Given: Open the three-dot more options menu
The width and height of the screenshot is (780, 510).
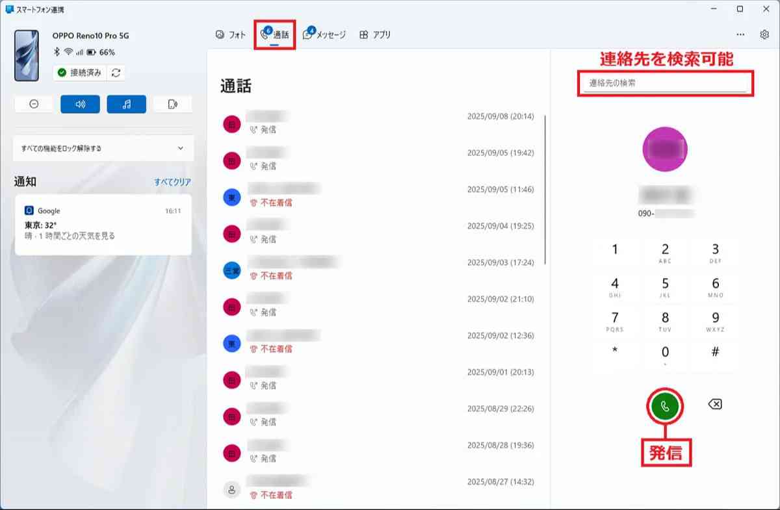Looking at the screenshot, I should click(x=740, y=35).
